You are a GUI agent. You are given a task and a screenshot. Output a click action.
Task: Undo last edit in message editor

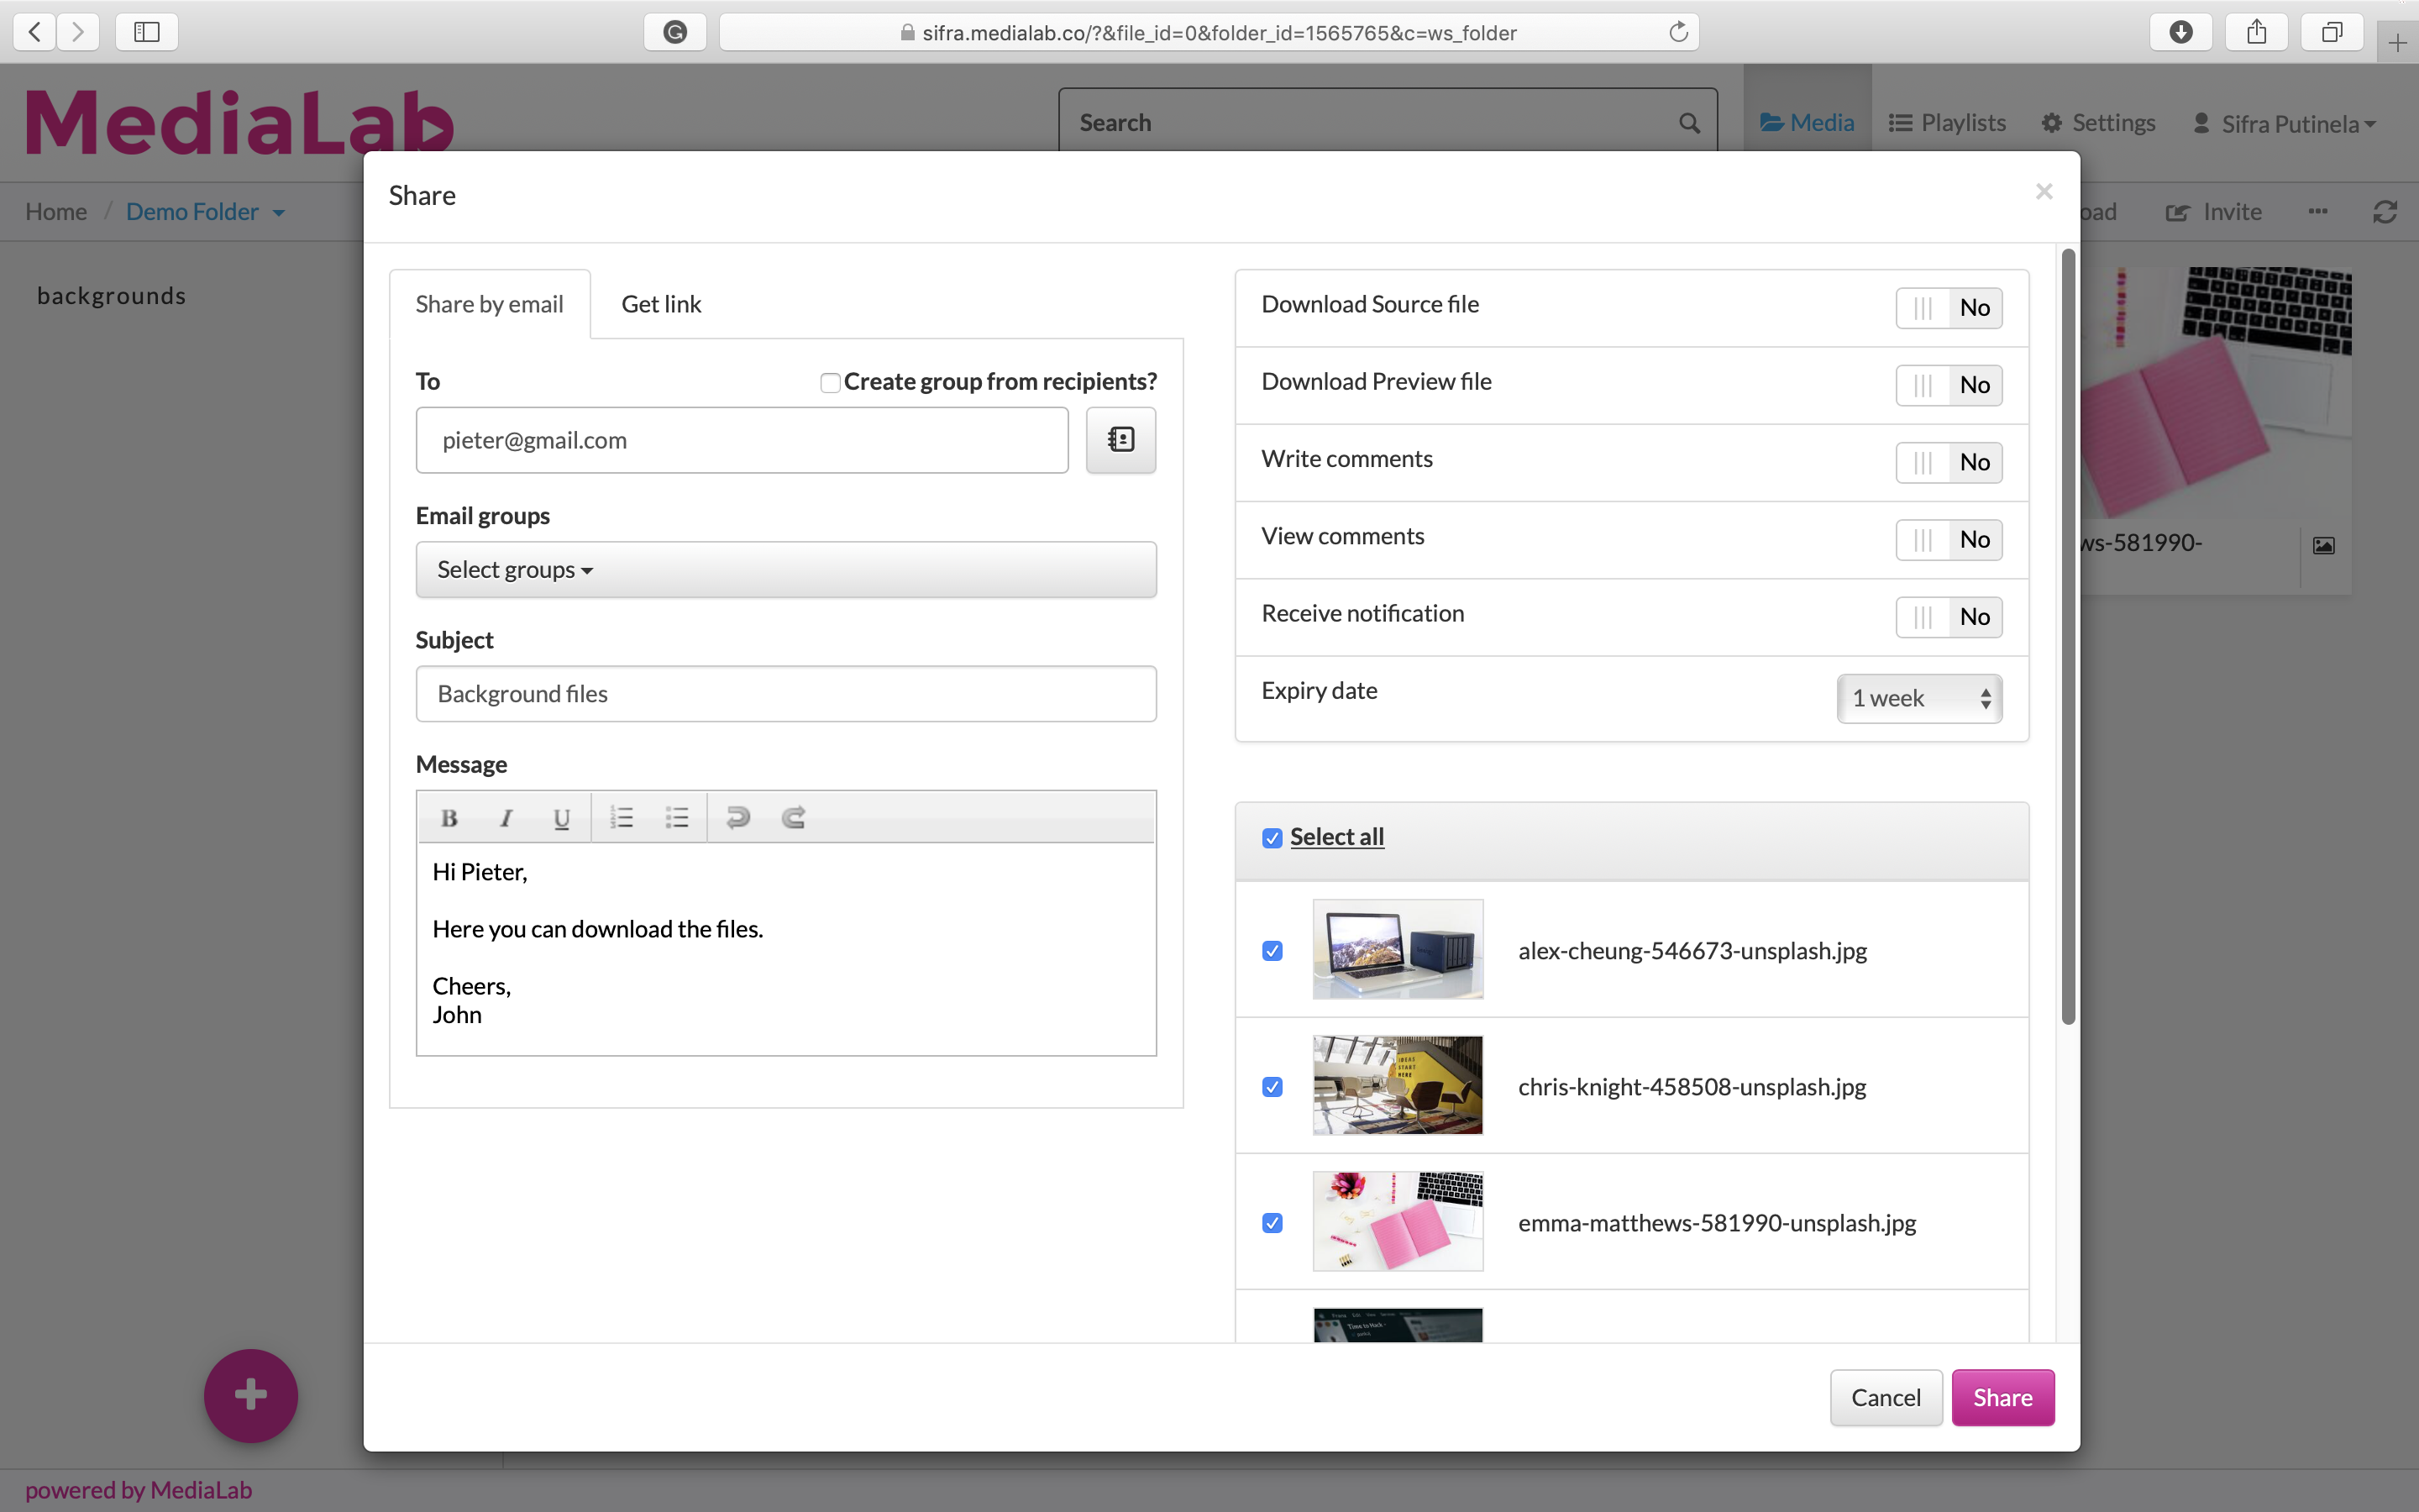point(737,818)
